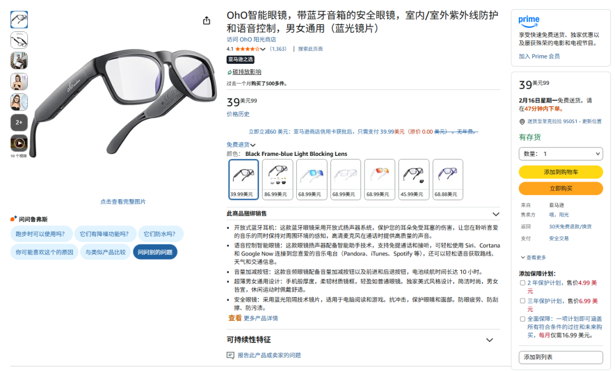Click the star rating icons

[248, 49]
